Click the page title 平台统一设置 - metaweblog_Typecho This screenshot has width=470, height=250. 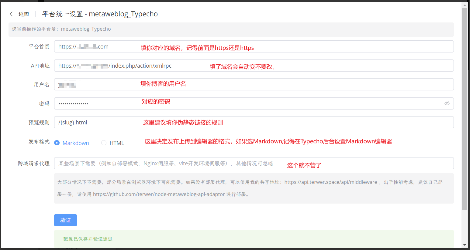[100, 14]
